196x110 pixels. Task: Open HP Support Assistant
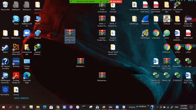tap(5, 64)
